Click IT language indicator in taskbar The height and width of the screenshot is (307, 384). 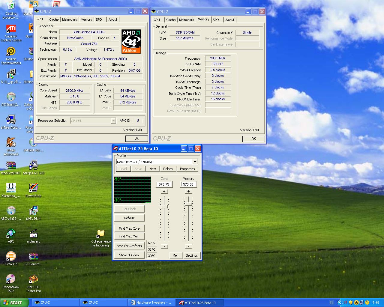click(331, 303)
